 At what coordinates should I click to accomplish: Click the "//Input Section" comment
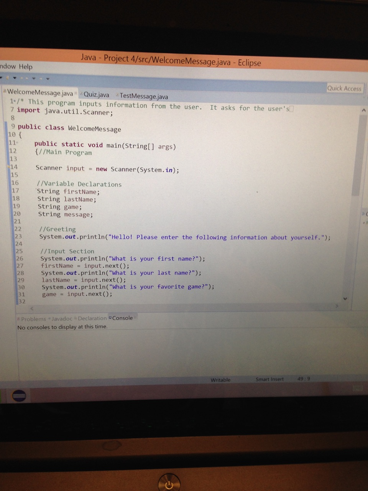point(67,251)
